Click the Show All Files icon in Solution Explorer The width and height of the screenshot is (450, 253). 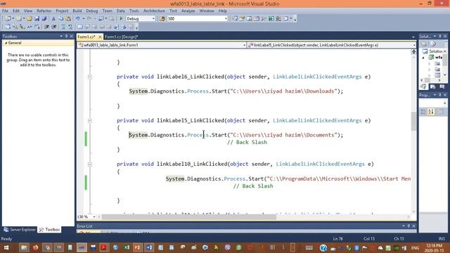point(434,44)
